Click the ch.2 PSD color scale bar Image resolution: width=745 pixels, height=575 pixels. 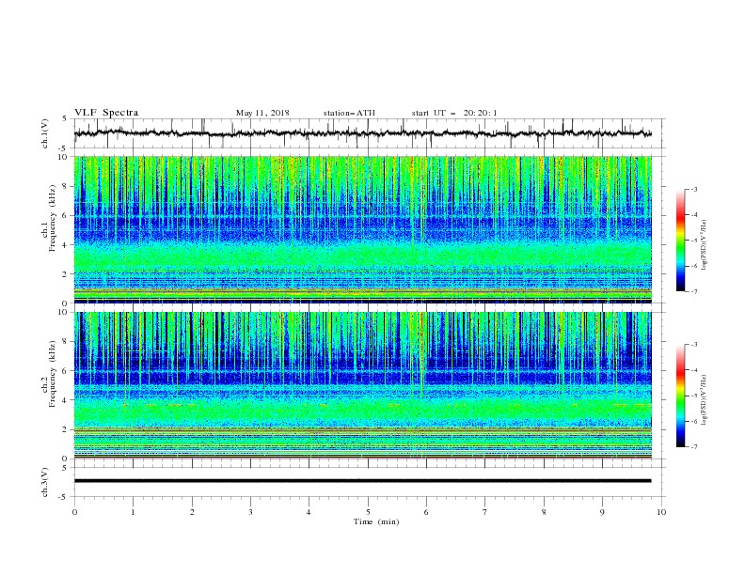pos(681,396)
